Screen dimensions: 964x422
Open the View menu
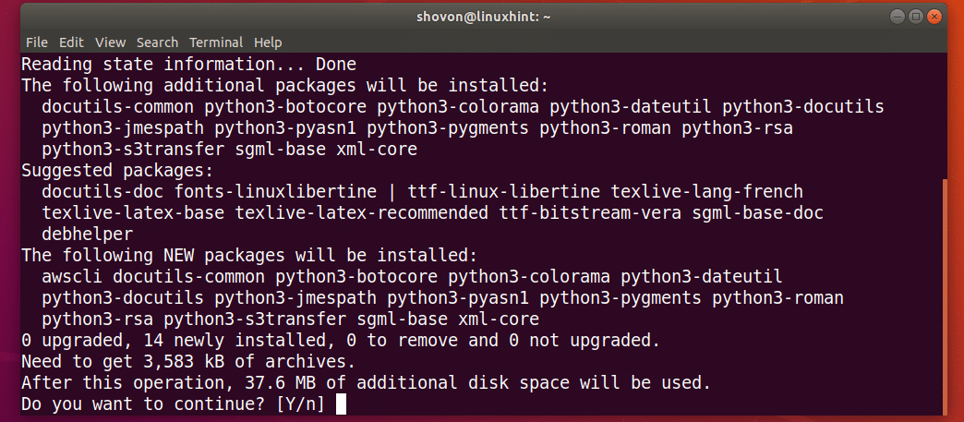(111, 42)
